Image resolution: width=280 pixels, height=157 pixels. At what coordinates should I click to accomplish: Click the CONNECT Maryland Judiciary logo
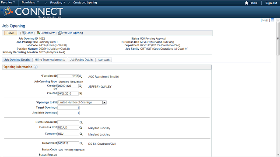pos(32,12)
